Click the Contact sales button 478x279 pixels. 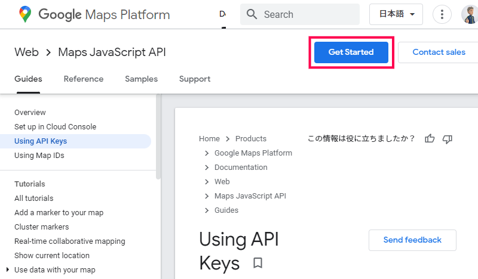click(x=439, y=52)
